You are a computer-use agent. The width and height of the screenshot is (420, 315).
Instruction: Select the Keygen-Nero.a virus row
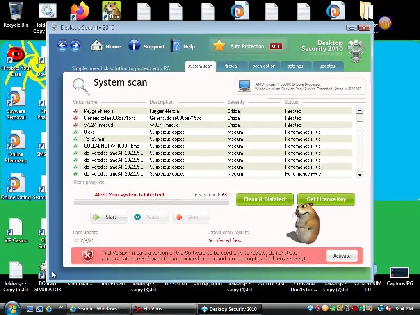[212, 111]
